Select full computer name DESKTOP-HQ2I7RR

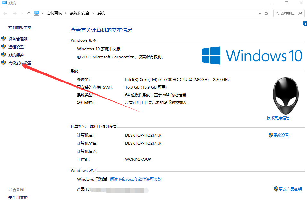143,143
